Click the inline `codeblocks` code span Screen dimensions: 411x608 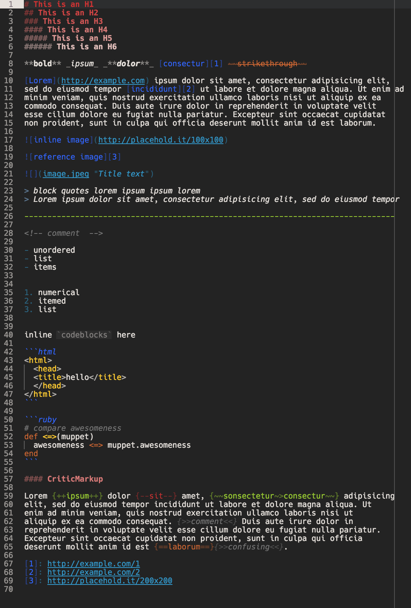click(x=84, y=335)
